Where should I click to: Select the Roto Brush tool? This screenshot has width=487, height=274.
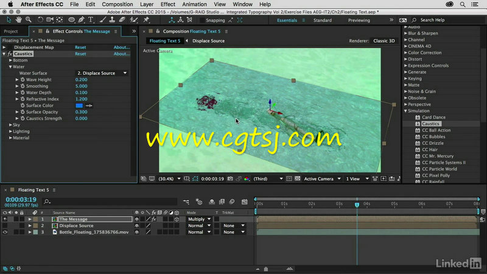133,20
